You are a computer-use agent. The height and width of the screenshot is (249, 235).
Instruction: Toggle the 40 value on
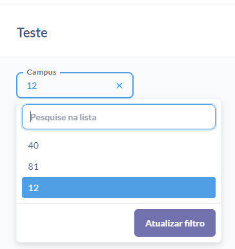point(119,145)
